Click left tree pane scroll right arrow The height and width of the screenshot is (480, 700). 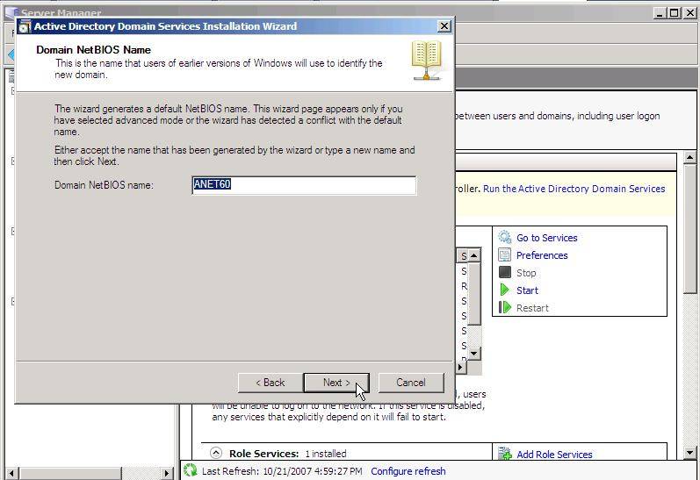167,473
